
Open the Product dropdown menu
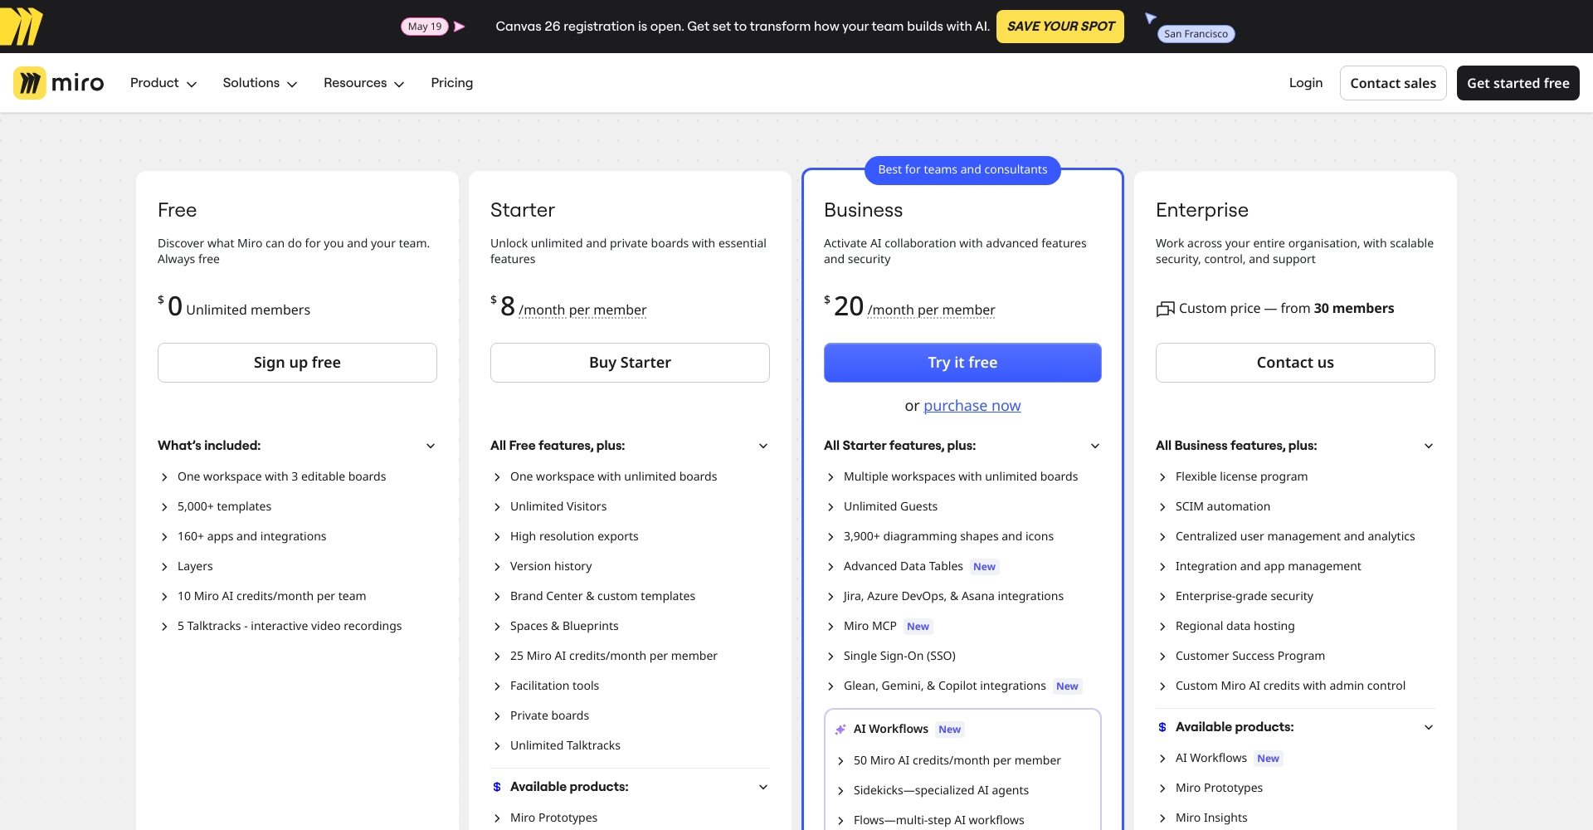[x=163, y=83]
